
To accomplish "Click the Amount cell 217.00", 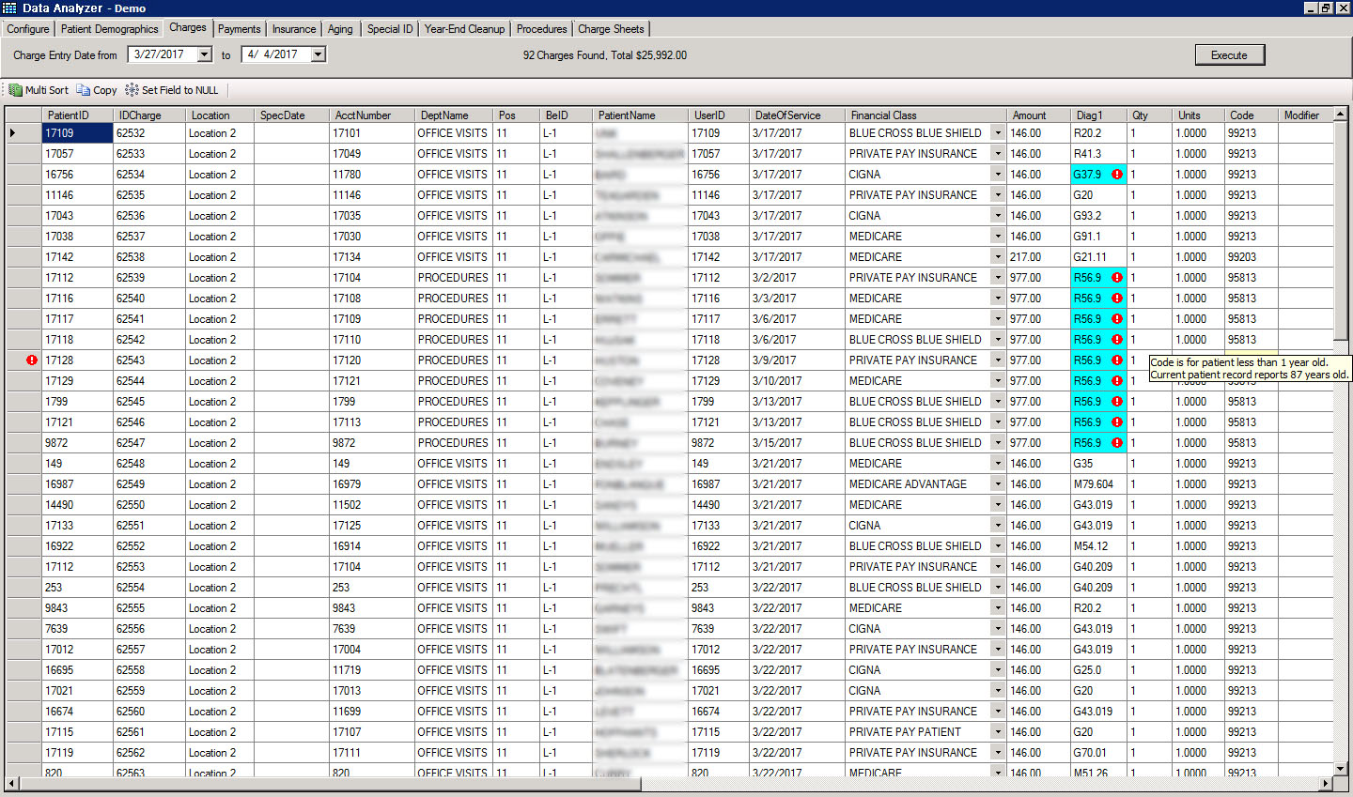I will pos(1038,257).
